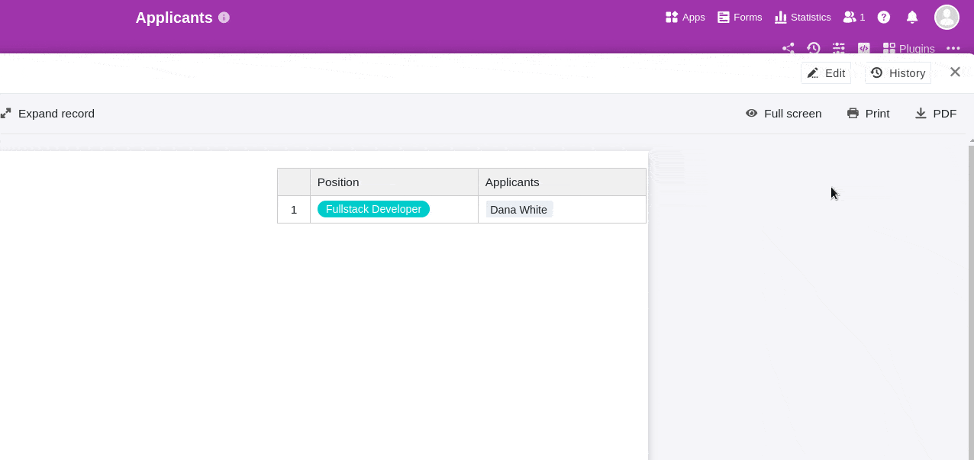Click the share icon
974x460 pixels.
coord(789,48)
